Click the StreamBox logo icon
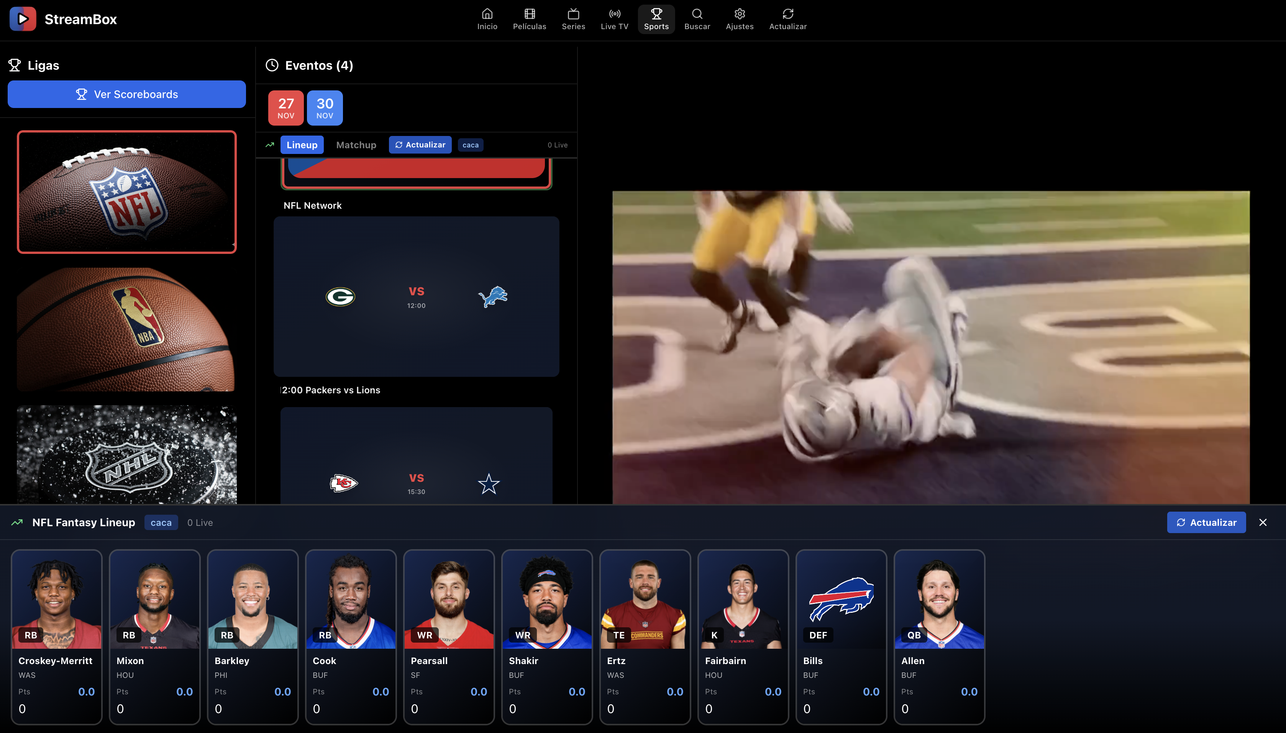Viewport: 1286px width, 733px height. pyautogui.click(x=23, y=19)
